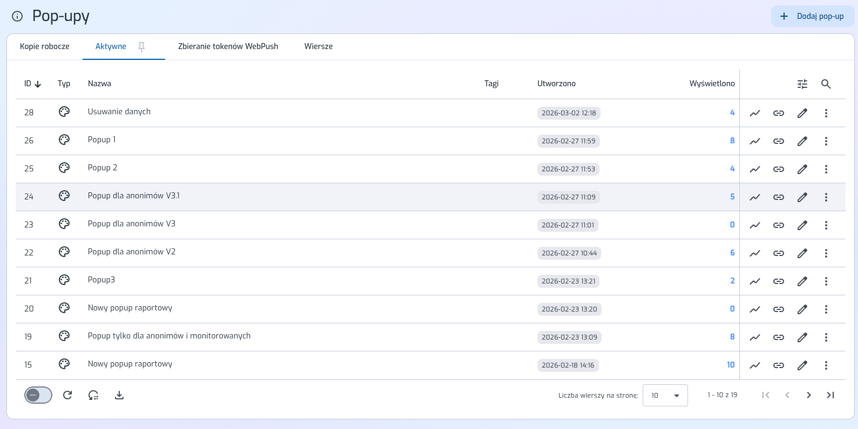Toggle the auto-refresh icon in footer
This screenshot has height=429, width=858.
(93, 396)
